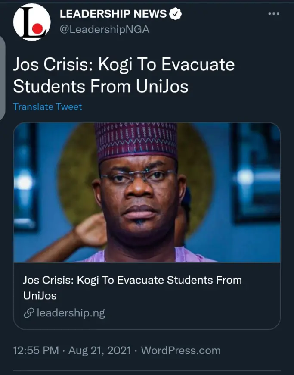The height and width of the screenshot is (375, 294).
Task: Click the man's eyeglasses in the preview photo
Action: [x=138, y=177]
